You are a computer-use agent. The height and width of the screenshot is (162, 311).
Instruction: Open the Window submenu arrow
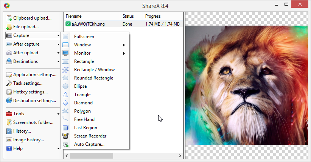pos(124,45)
